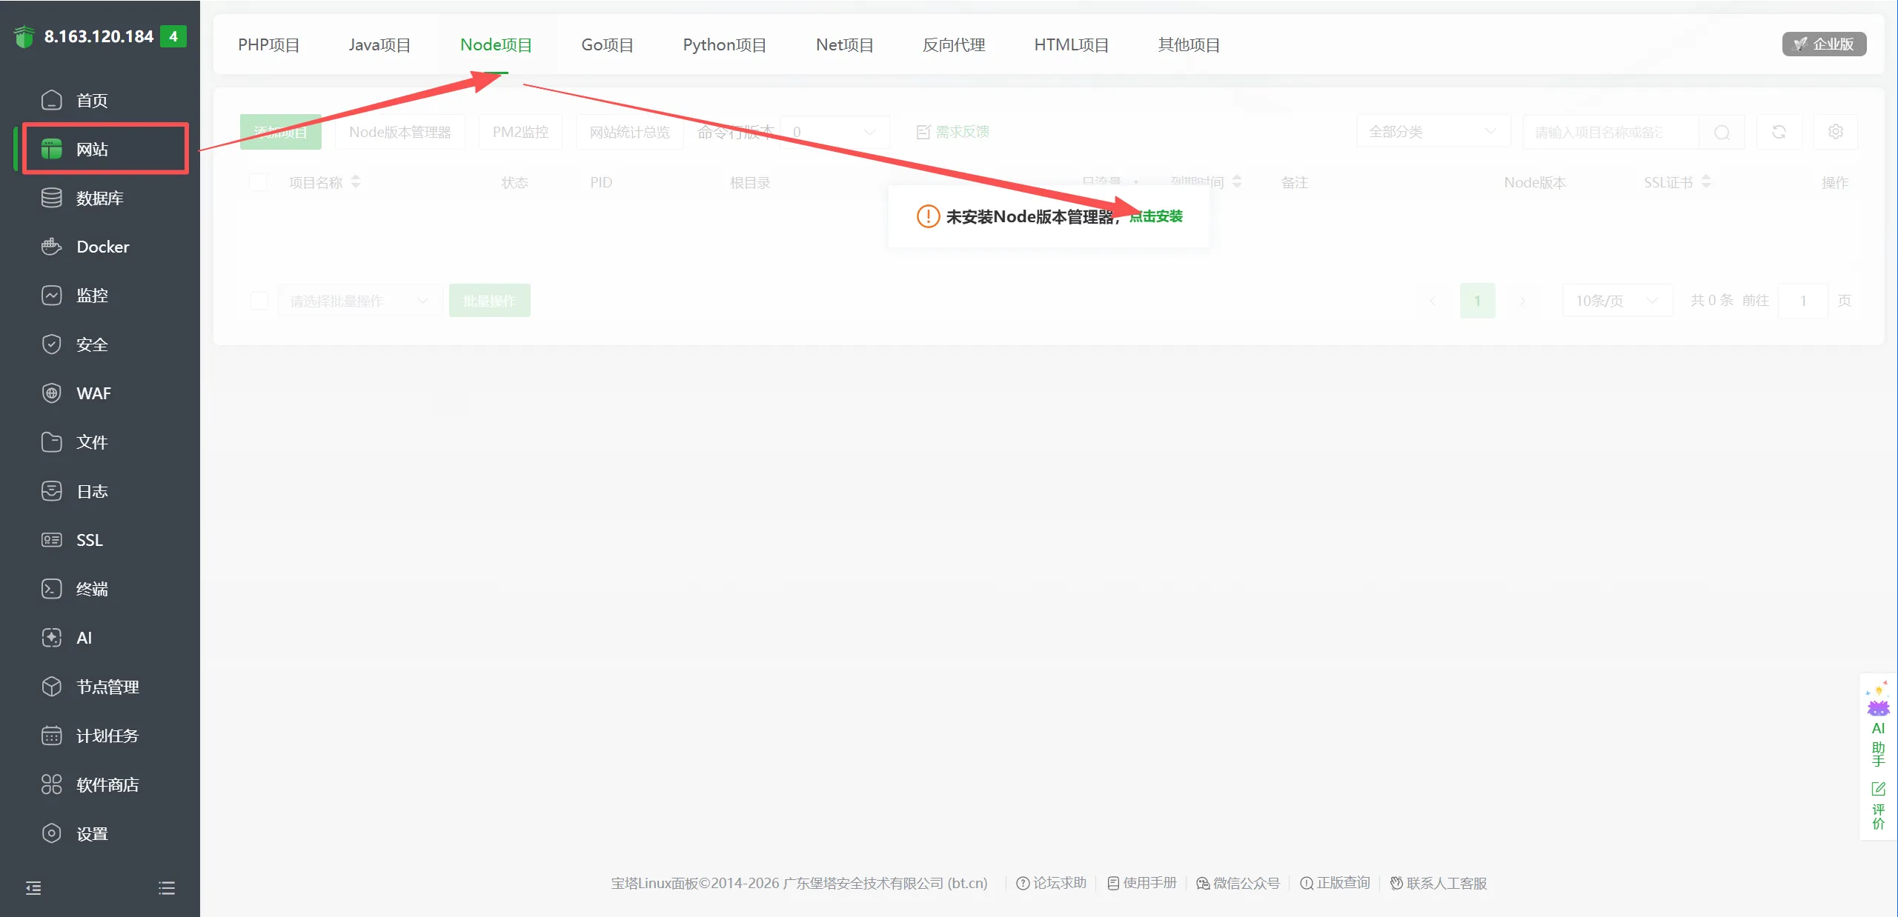Switch to PHP项目 tab
1898x917 pixels.
[x=268, y=44]
